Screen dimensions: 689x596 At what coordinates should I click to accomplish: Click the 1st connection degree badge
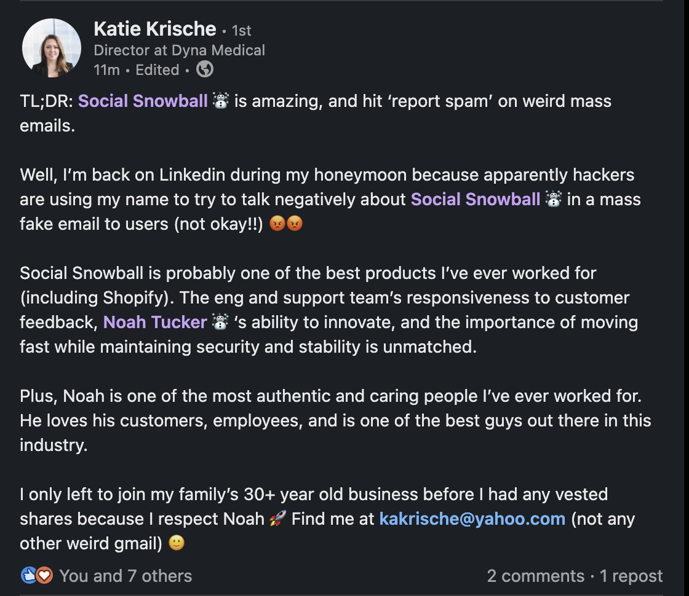pyautogui.click(x=241, y=31)
